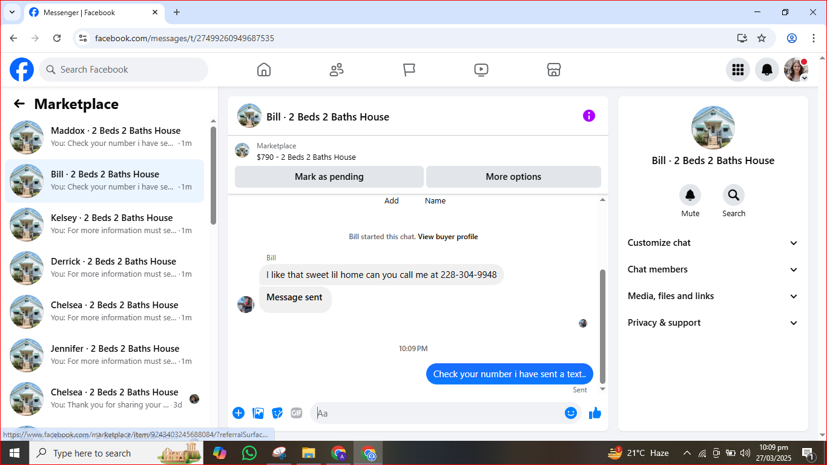Viewport: 827px width, 465px height.
Task: Click the Facebook logo
Action: tap(22, 70)
